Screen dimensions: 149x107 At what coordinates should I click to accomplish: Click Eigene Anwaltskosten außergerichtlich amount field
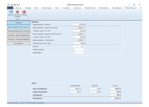tap(75, 89)
